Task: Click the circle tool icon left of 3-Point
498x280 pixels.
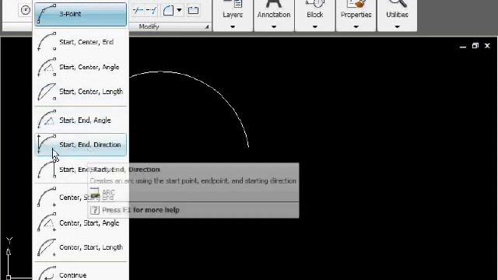Action: 26,10
